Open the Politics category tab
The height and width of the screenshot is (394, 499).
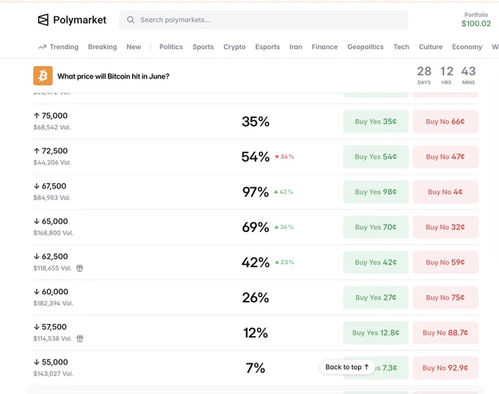point(171,47)
